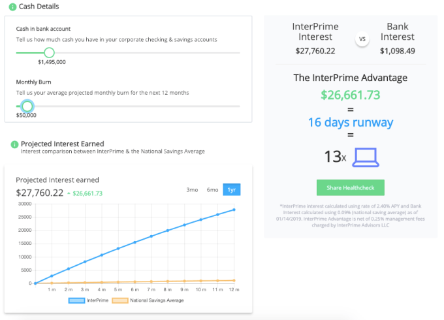Click the cash in bank account slider handle
This screenshot has width=444, height=320.
(48, 53)
